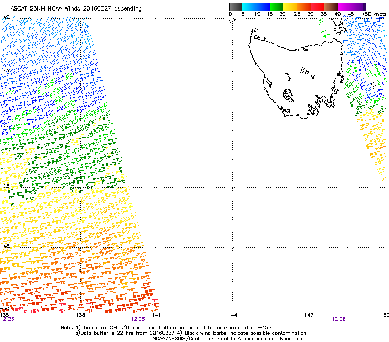Select the orange 25–30 knots legend color
The width and height of the screenshot is (389, 342).
[304, 6]
